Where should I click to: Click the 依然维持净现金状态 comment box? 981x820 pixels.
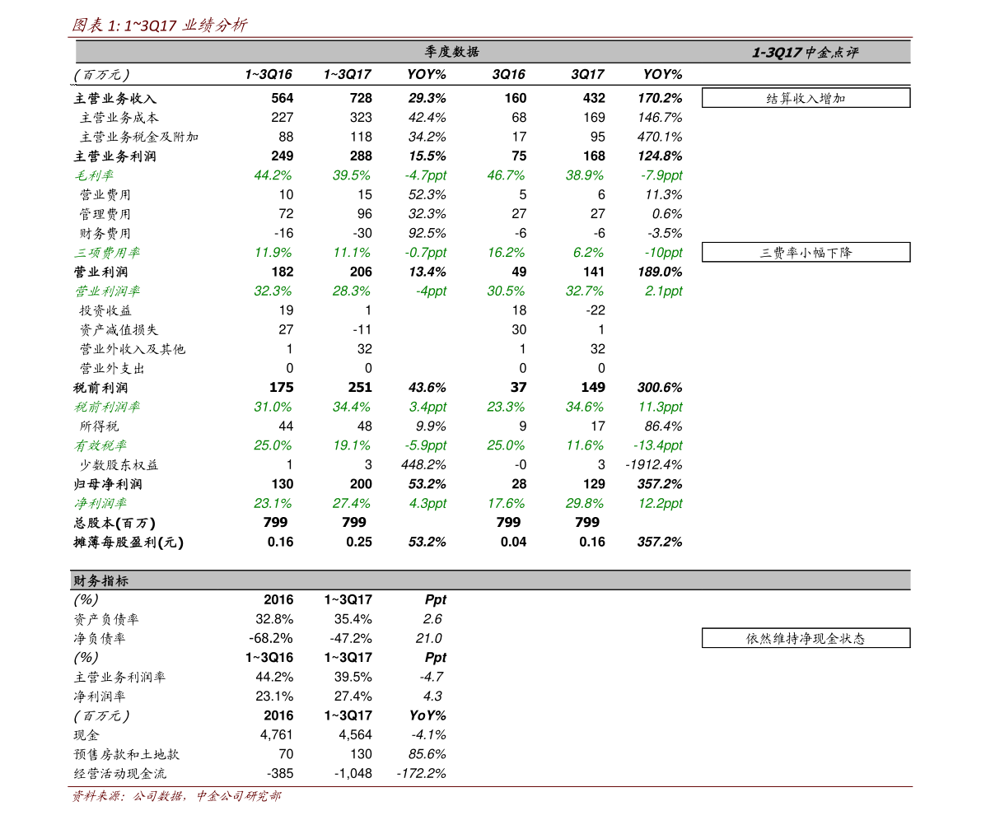pyautogui.click(x=806, y=638)
